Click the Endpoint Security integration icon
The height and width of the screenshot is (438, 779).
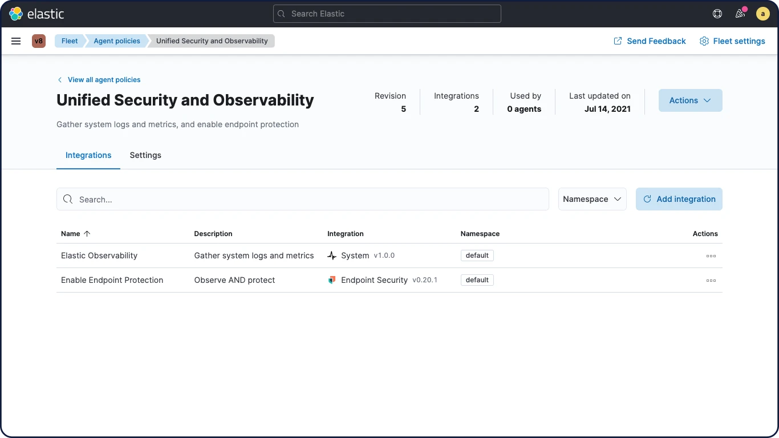pyautogui.click(x=332, y=280)
